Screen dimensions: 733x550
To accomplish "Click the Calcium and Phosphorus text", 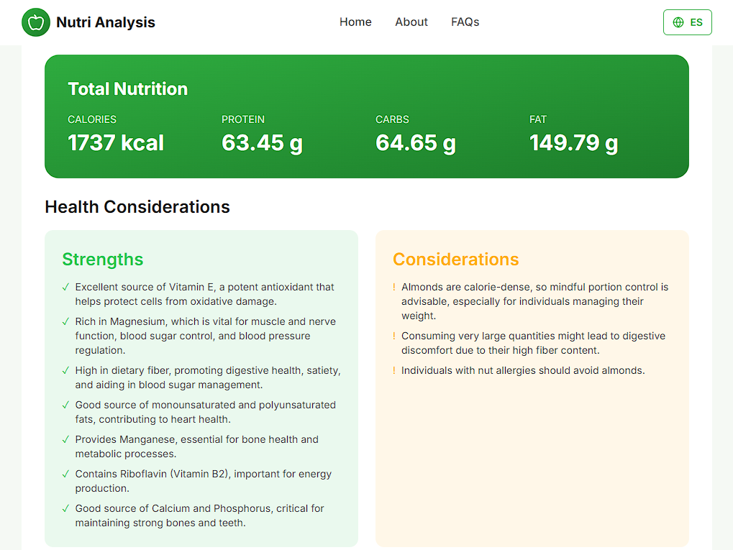I will (x=199, y=515).
